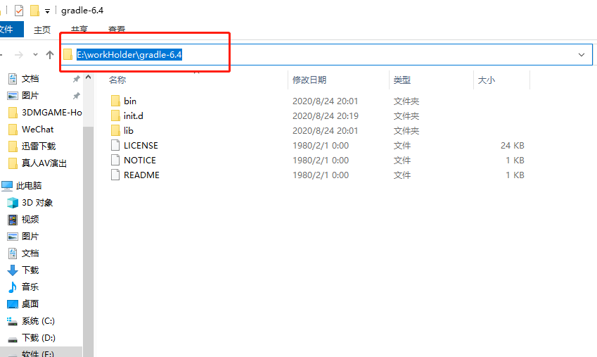Click 音乐 music note icon
The width and height of the screenshot is (597, 357).
(x=13, y=287)
